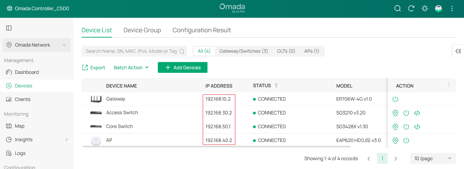Click model SG3210 v3.20
The width and height of the screenshot is (464, 169).
[x=351, y=113]
